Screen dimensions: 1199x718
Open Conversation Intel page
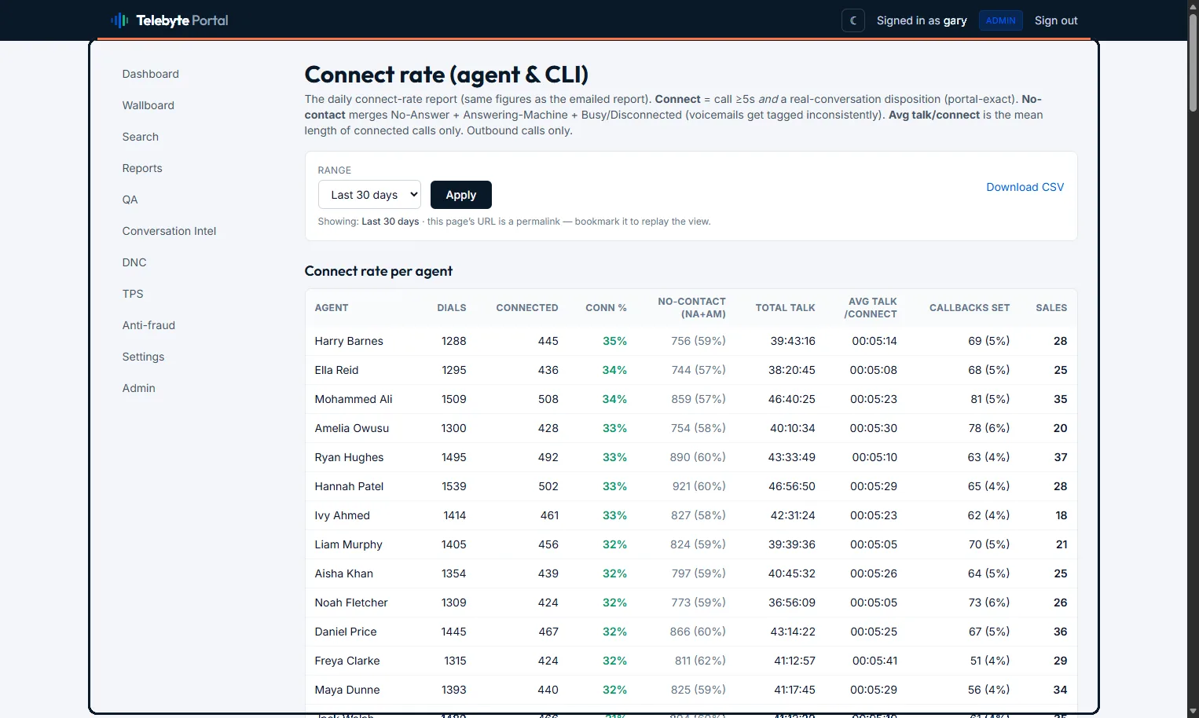point(169,231)
